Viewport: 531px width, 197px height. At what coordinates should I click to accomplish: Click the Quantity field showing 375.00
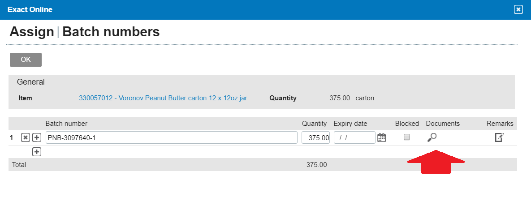(315, 138)
